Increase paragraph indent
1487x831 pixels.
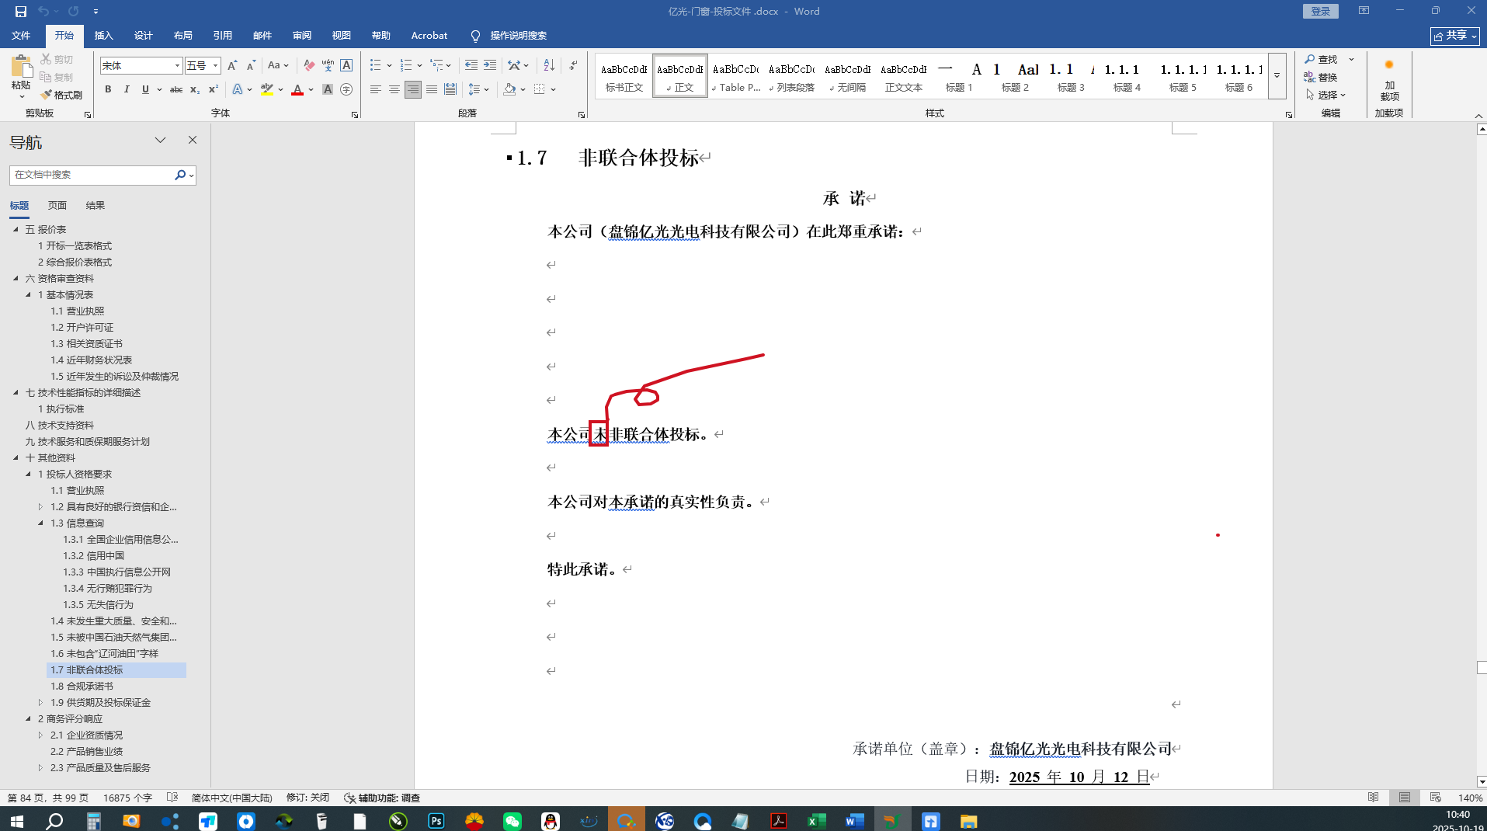click(x=490, y=65)
